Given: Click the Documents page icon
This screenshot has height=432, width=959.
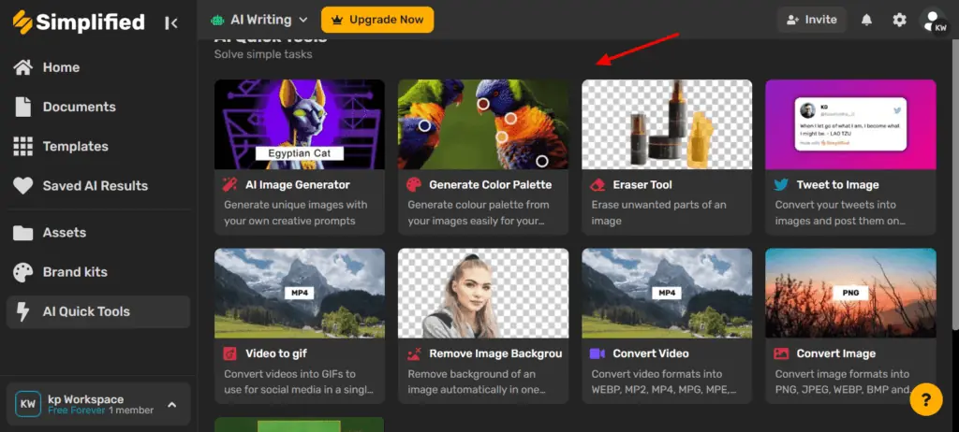Looking at the screenshot, I should pos(23,107).
